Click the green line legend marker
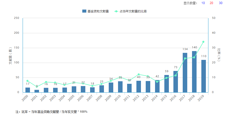 click(x=116, y=11)
